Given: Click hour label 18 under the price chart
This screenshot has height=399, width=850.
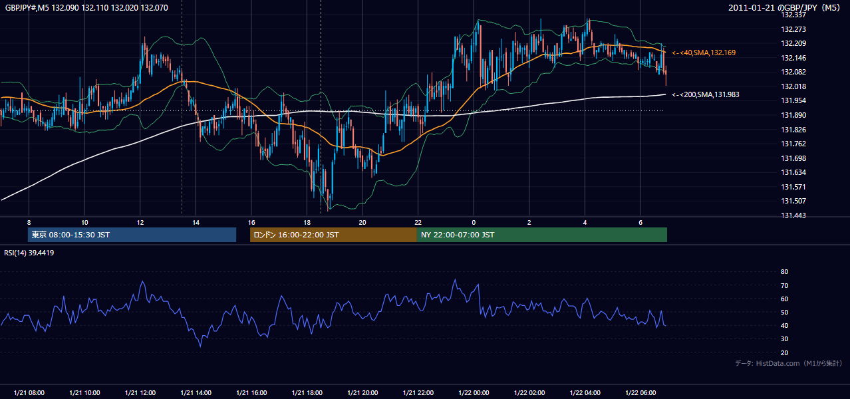Looking at the screenshot, I should pos(307,222).
